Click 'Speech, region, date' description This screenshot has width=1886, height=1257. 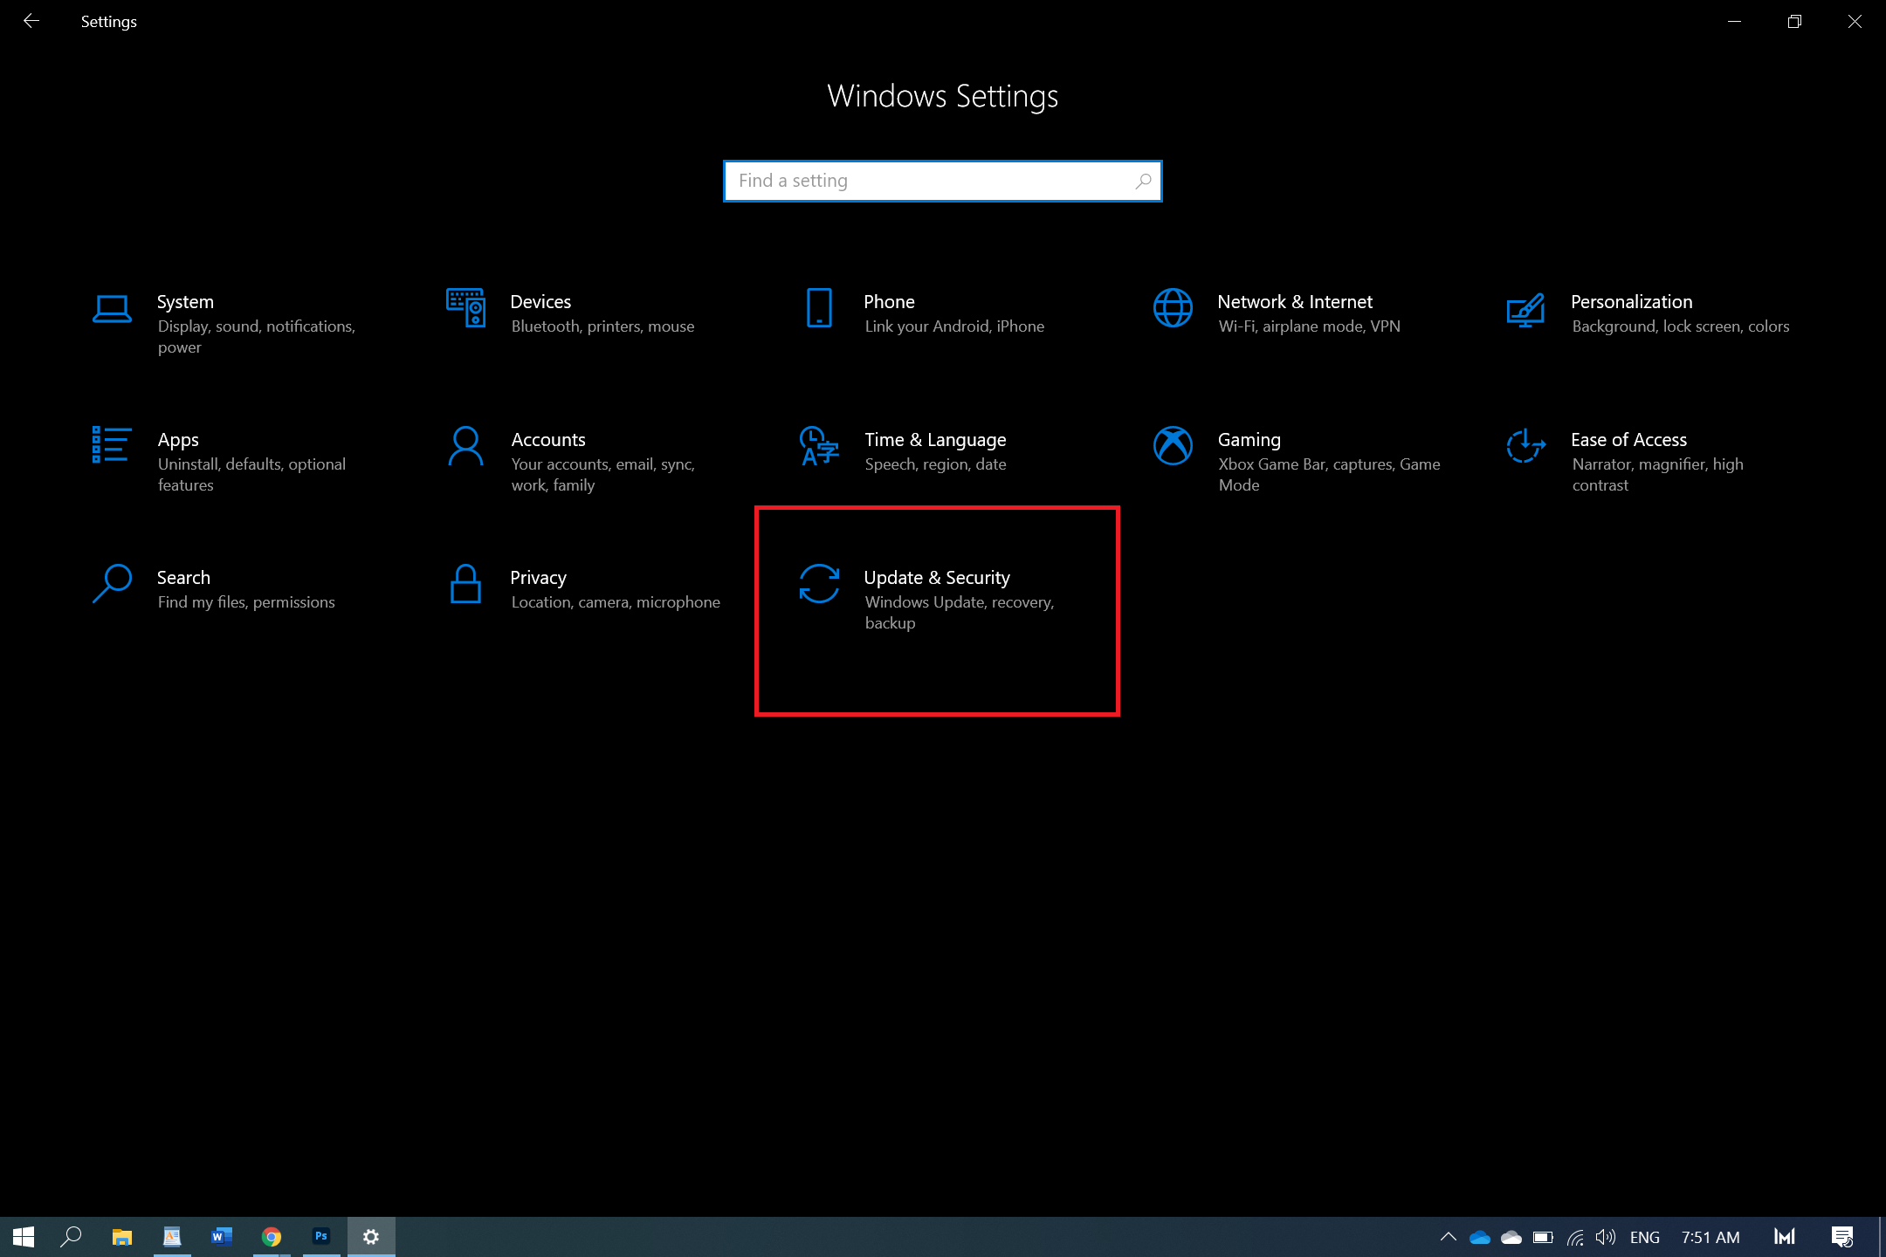(935, 464)
